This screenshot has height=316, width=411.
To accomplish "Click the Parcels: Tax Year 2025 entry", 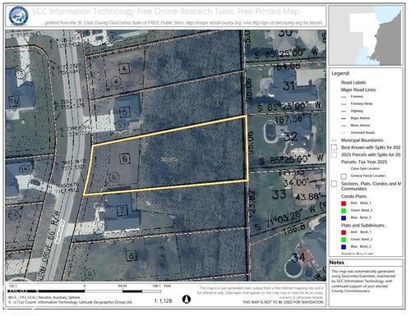I will pyautogui.click(x=364, y=162).
